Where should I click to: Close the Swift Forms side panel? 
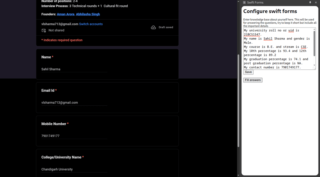coord(316,2)
